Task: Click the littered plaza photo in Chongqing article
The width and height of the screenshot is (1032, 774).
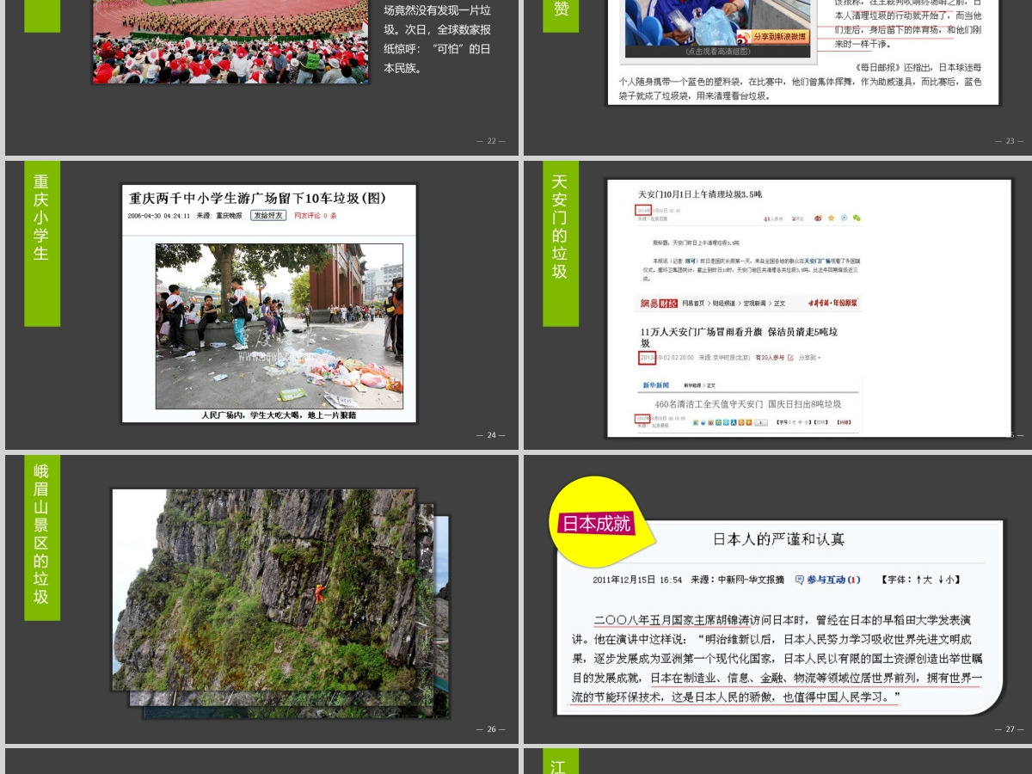Action: pos(279,326)
